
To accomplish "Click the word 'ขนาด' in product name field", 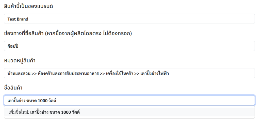I will coord(31,100).
